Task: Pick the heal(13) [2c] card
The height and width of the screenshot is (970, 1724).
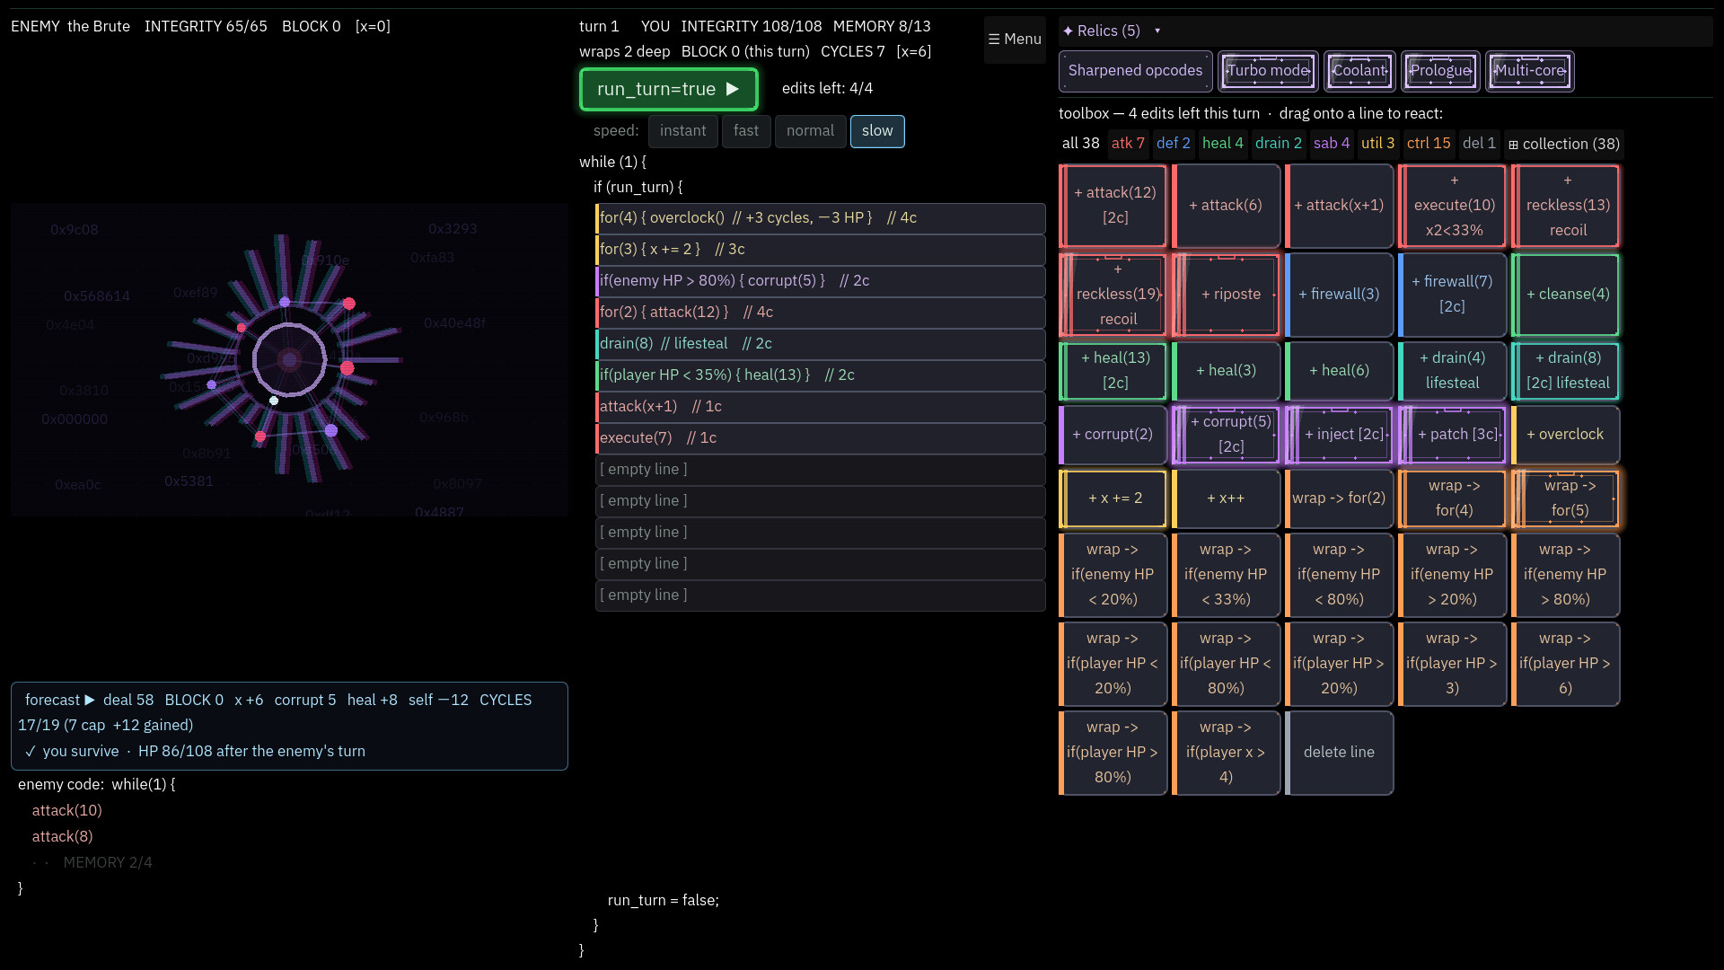Action: pos(1113,371)
